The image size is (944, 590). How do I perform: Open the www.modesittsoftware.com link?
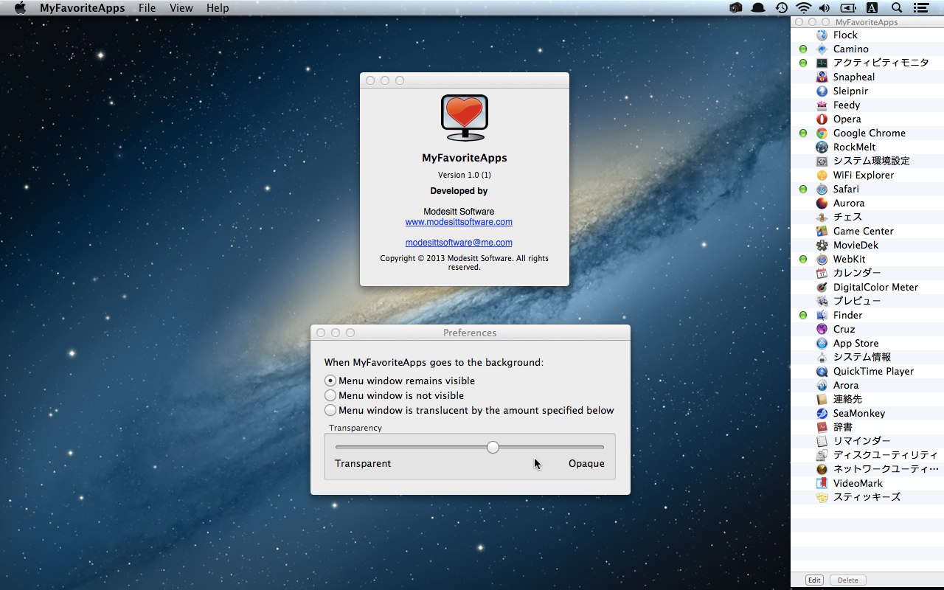coord(459,222)
